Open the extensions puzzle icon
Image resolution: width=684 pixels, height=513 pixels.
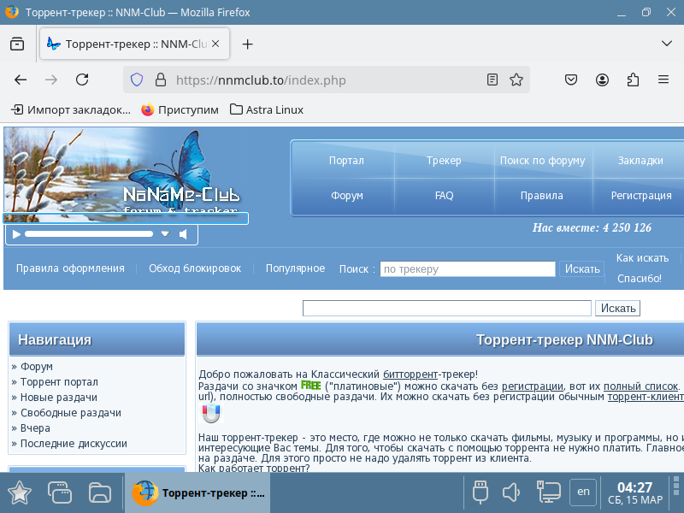(633, 80)
